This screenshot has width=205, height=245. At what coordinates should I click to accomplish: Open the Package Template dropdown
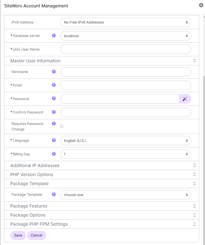pyautogui.click(x=125, y=194)
